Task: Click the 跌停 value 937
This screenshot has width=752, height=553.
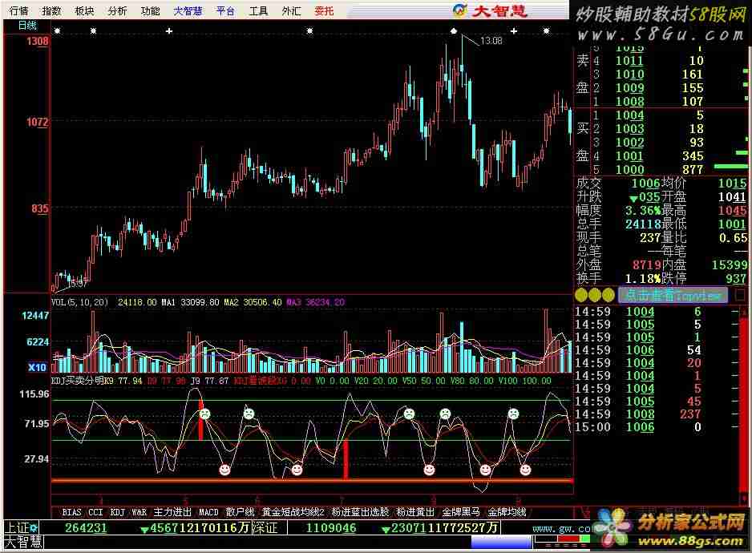Action: [x=736, y=278]
